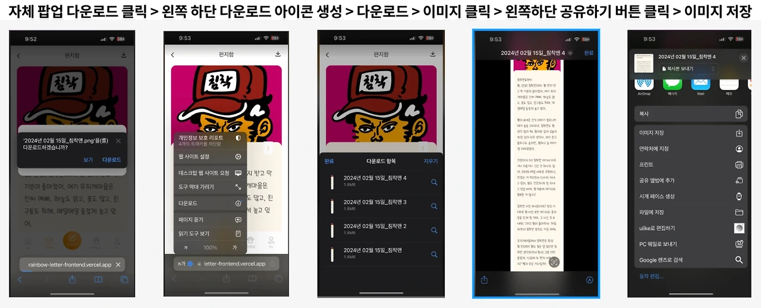Open 복사본 보내기 dropdown in share sheet
Image resolution: width=761 pixels, height=308 pixels.
pos(688,69)
